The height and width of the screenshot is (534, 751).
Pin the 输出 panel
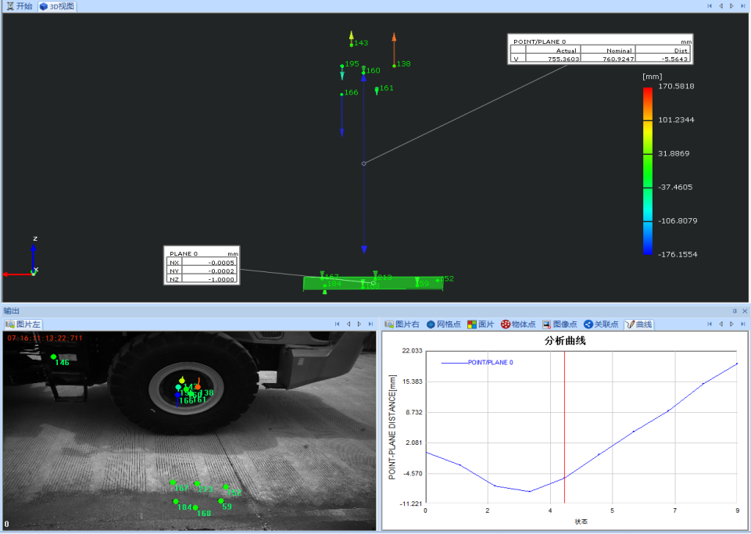(x=735, y=311)
